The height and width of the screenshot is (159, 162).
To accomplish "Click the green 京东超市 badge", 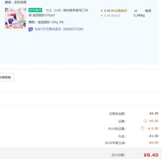I will click(x=35, y=10).
